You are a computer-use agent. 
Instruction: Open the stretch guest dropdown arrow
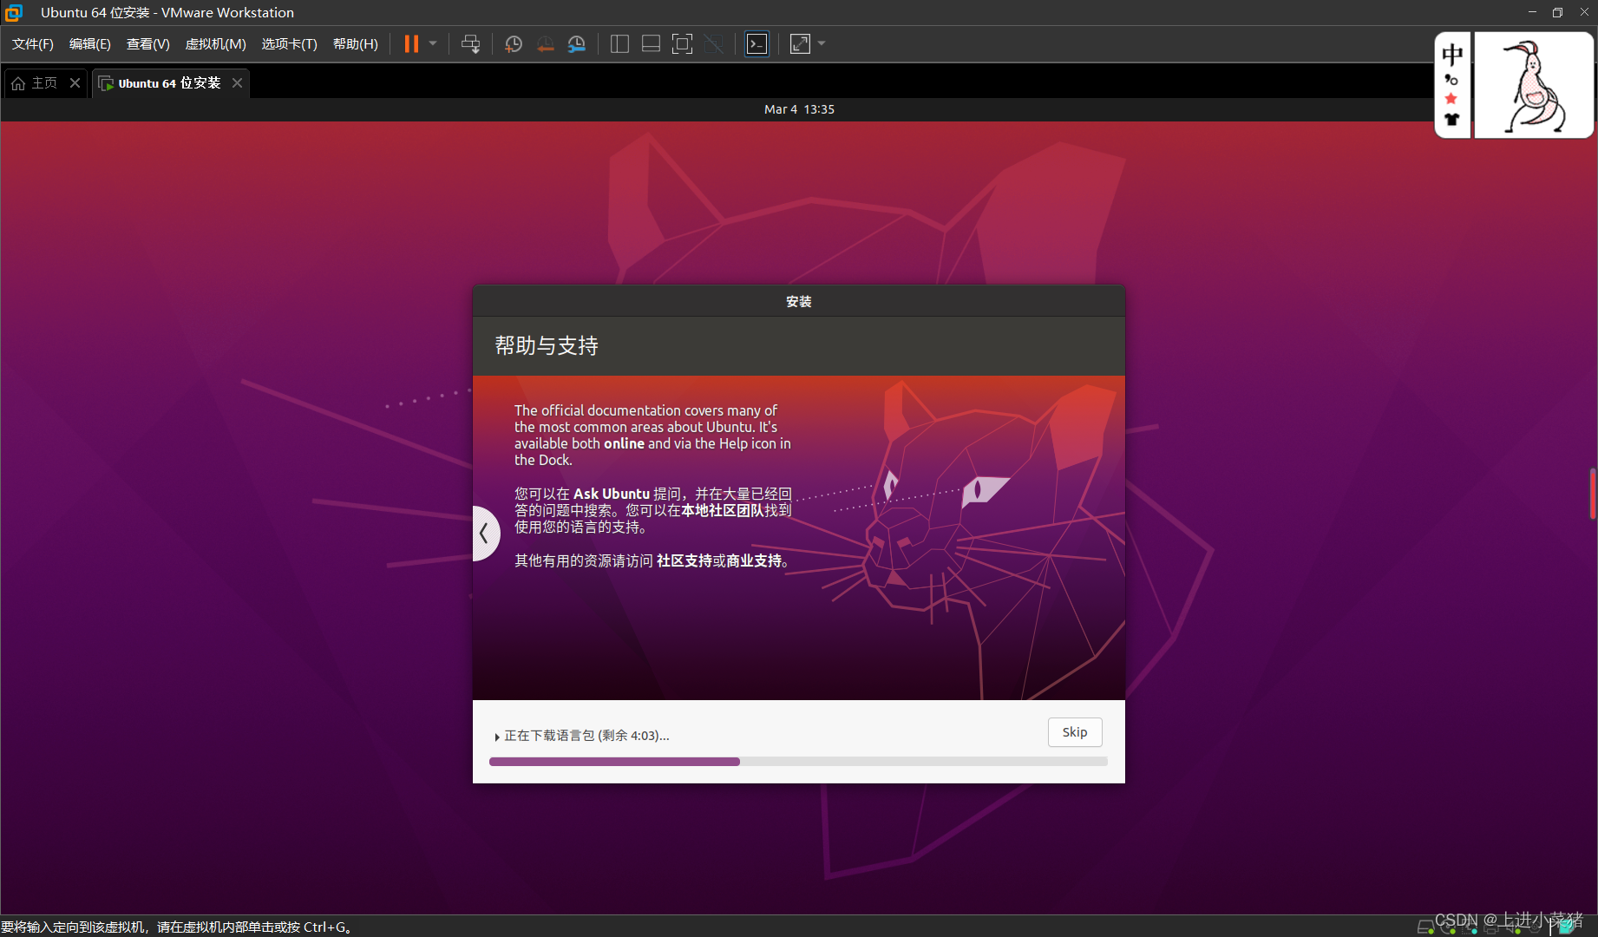click(822, 43)
